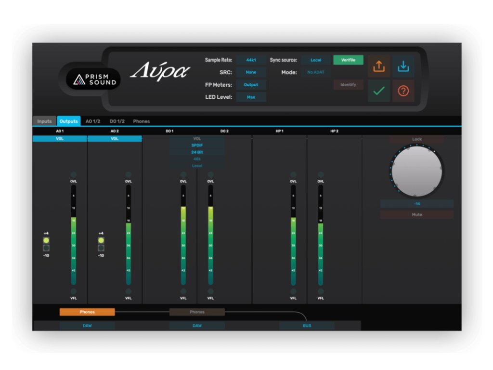Toggle VOL on the AO 2 channel

pos(115,139)
